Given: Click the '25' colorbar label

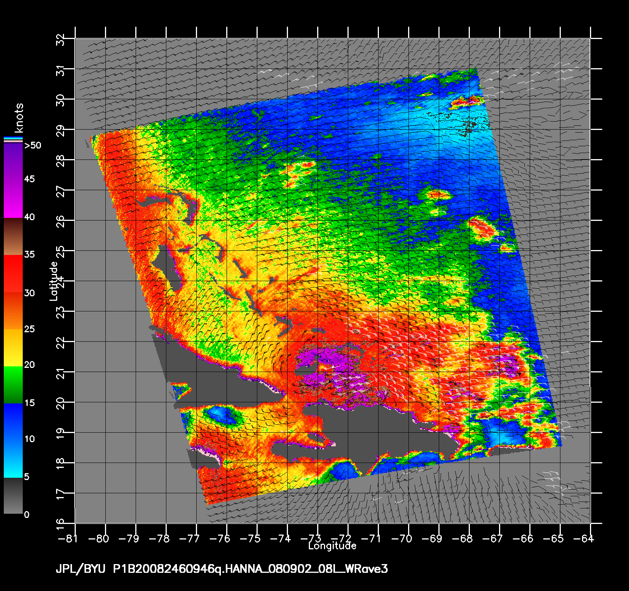Looking at the screenshot, I should pos(30,329).
